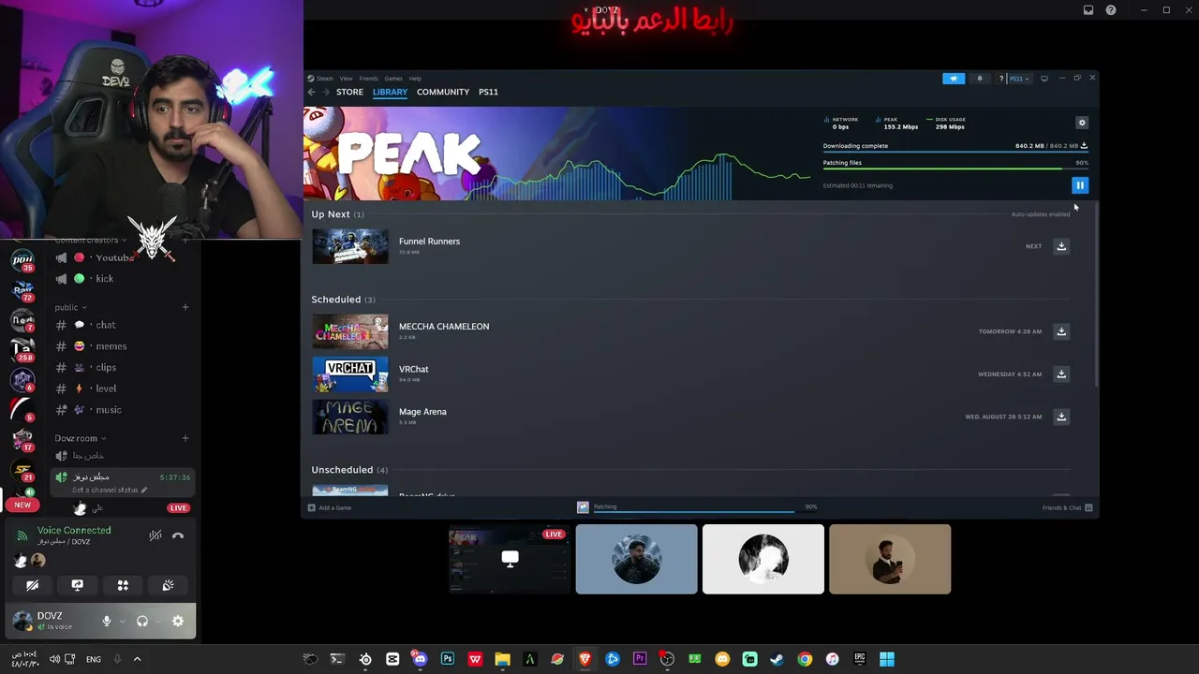Click the Mage Arena title text
1199x674 pixels.
[422, 412]
